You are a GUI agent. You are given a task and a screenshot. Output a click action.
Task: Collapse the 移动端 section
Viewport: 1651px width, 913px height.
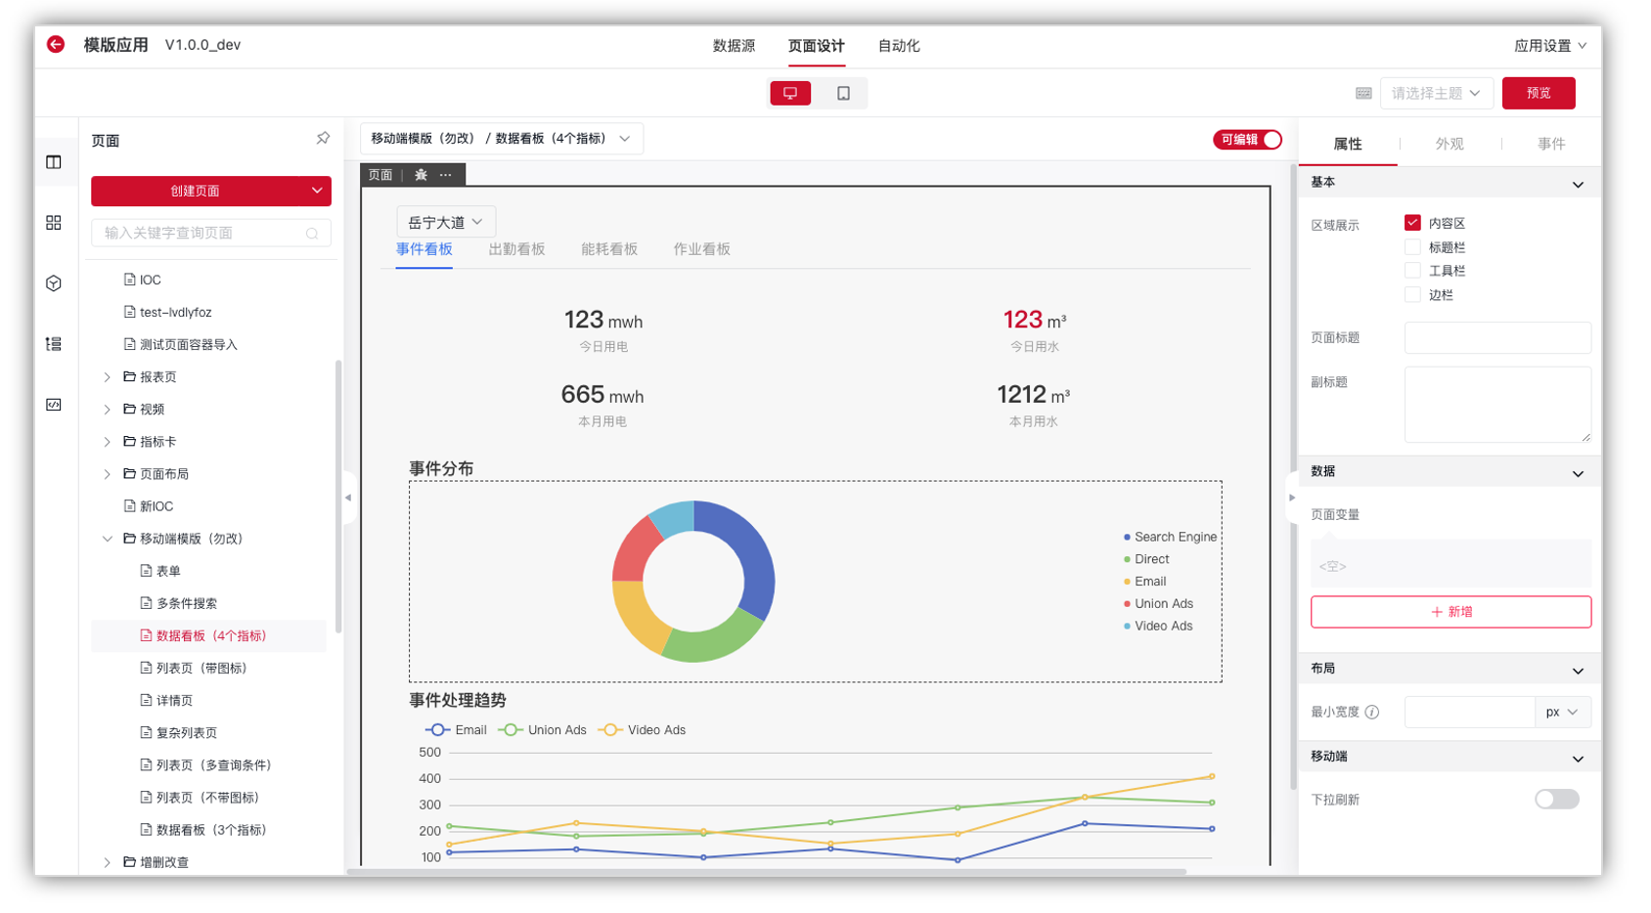click(1578, 760)
